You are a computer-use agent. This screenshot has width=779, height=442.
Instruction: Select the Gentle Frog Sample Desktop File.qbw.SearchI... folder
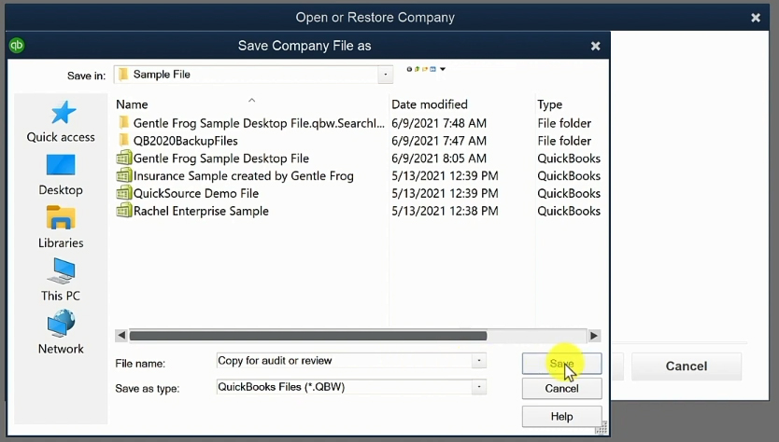pos(259,123)
